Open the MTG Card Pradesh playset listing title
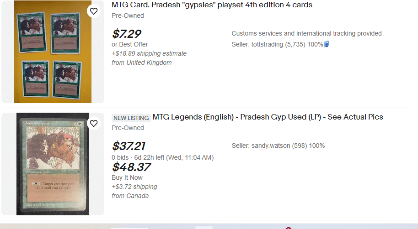Image resolution: width=418 pixels, height=229 pixels. point(212,5)
